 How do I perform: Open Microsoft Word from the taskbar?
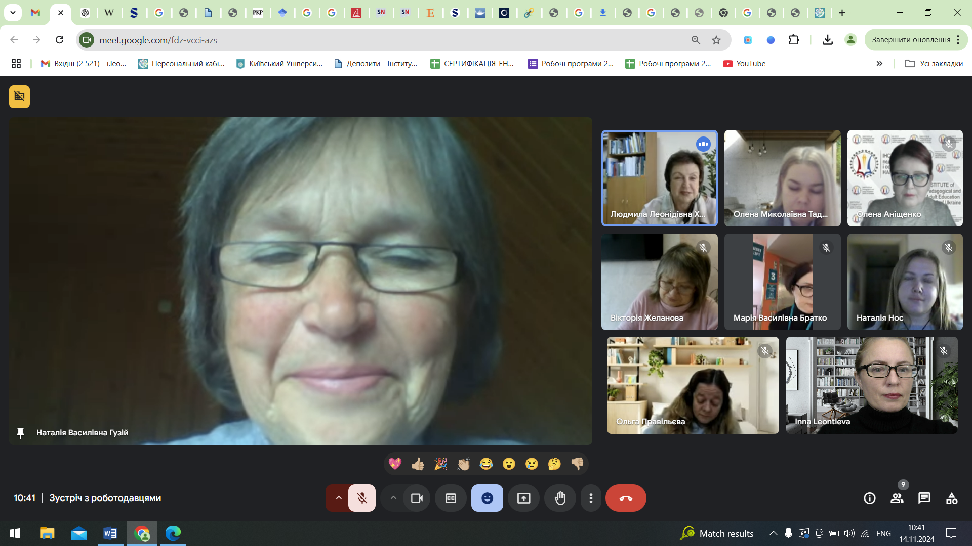tap(110, 533)
